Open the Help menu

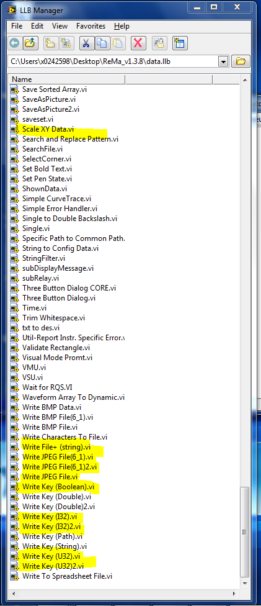coord(122,26)
